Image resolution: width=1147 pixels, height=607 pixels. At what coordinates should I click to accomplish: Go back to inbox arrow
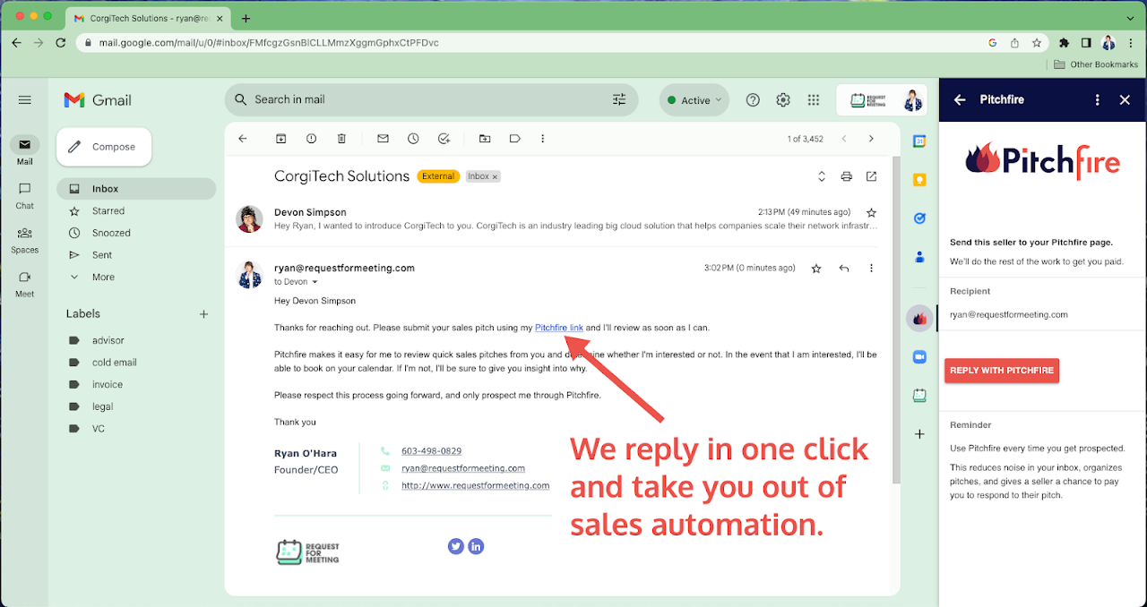[x=243, y=139]
